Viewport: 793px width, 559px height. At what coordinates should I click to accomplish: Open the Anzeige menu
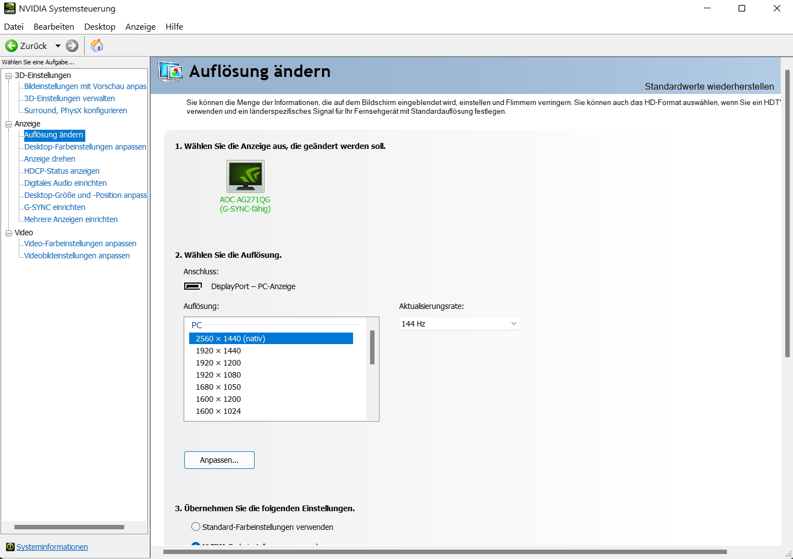(x=140, y=26)
